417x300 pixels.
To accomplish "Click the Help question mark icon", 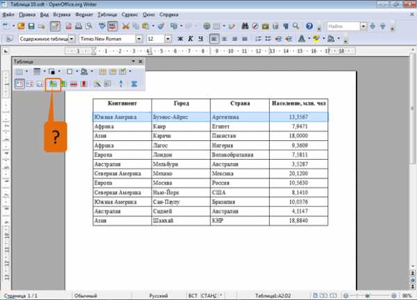I will click(x=309, y=26).
